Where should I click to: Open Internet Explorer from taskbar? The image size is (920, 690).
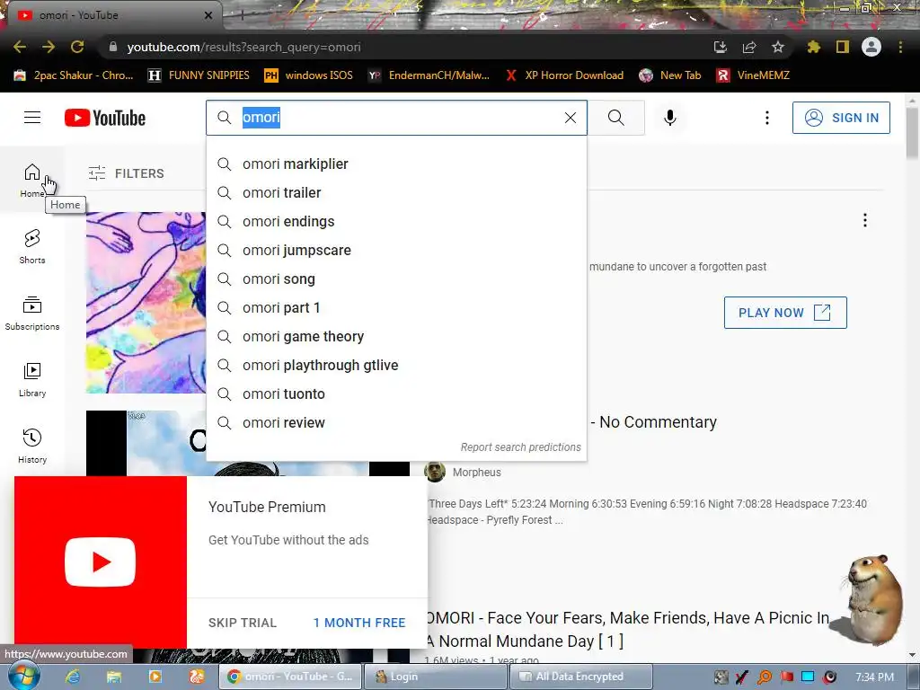pos(73,677)
